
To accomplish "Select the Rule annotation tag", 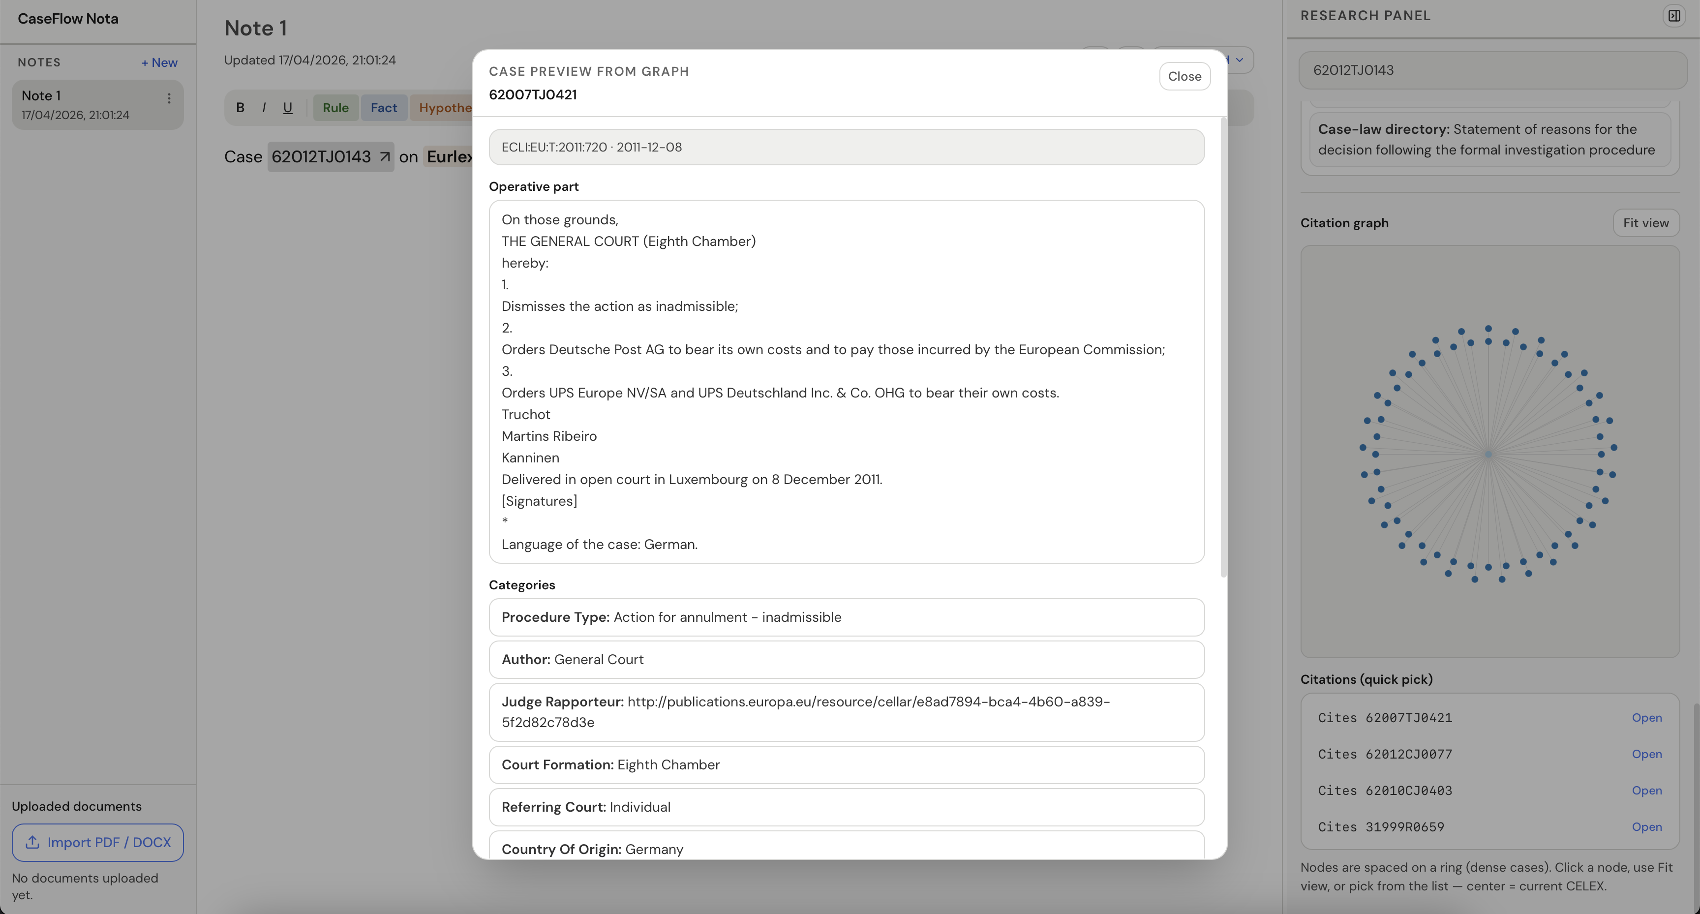I will 335,107.
